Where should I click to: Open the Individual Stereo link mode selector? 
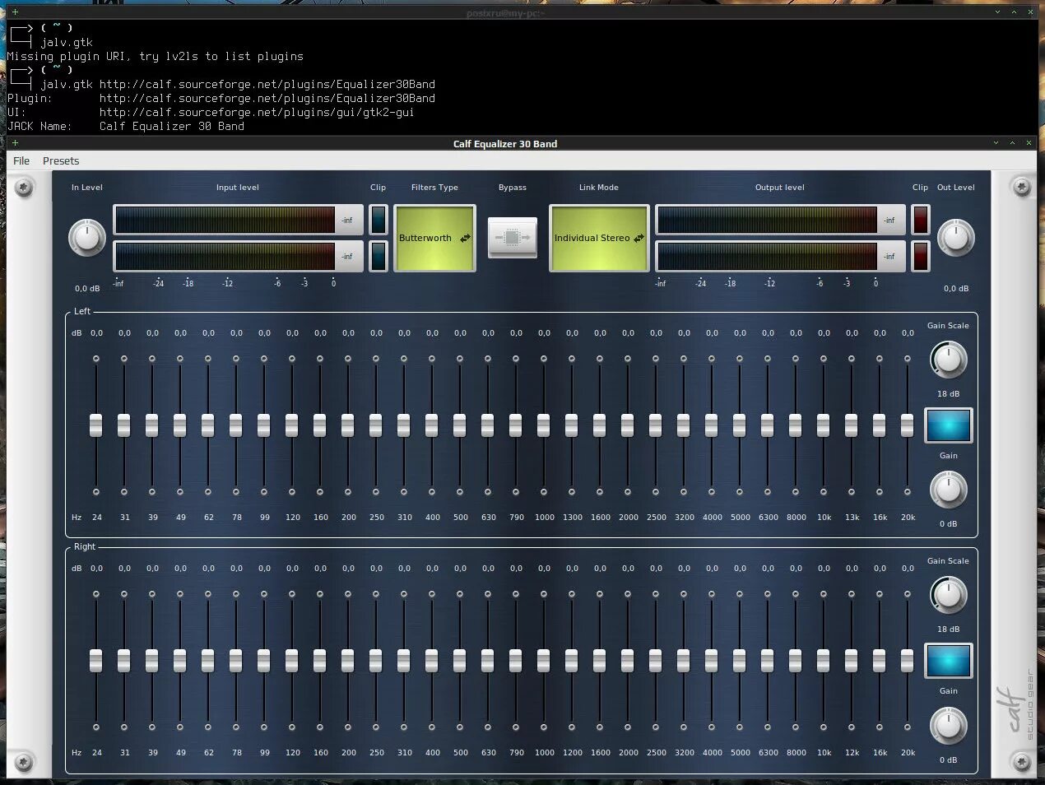pos(599,238)
